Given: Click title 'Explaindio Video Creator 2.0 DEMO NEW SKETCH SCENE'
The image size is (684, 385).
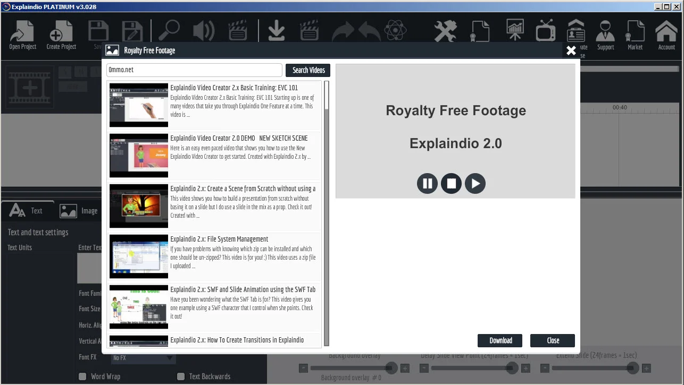Looking at the screenshot, I should click(239, 138).
